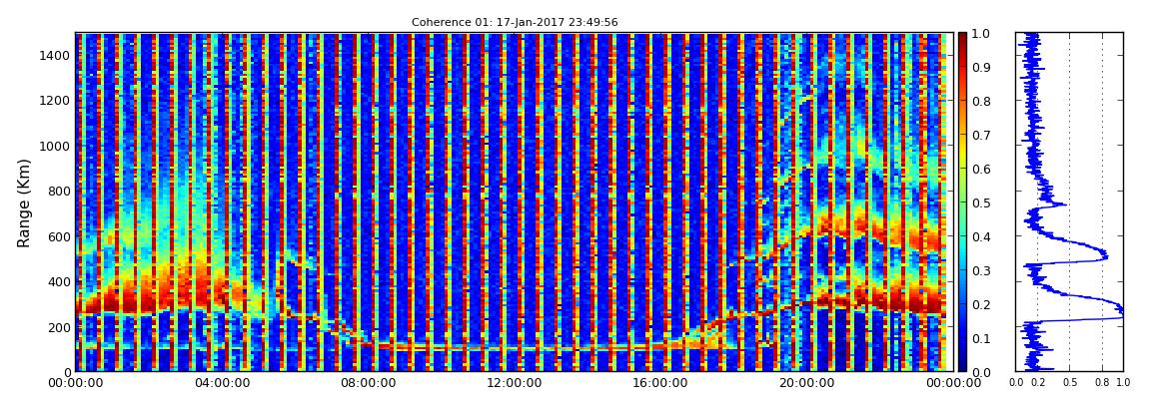The height and width of the screenshot is (406, 1149).
Task: Click the profile plot 0.8 tick label
Action: [1102, 382]
